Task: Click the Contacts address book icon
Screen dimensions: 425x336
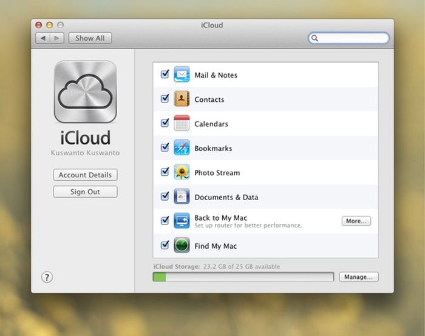Action: pos(182,98)
